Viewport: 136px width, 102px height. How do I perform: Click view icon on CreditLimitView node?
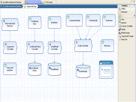point(30,19)
